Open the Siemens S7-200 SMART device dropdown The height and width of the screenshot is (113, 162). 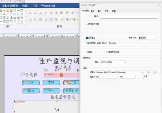pos(119,72)
